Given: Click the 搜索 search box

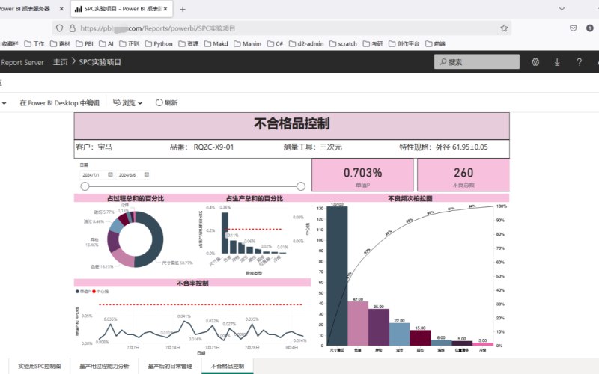Looking at the screenshot, I should pos(477,62).
